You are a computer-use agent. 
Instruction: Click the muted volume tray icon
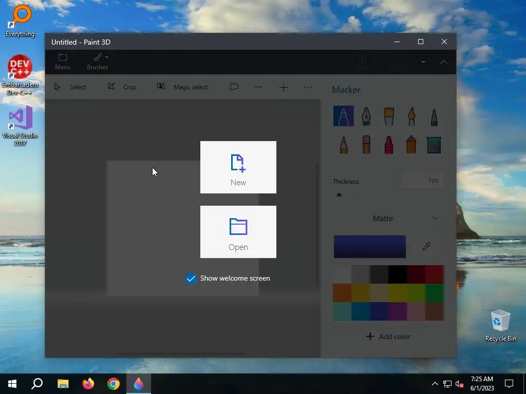tap(459, 384)
